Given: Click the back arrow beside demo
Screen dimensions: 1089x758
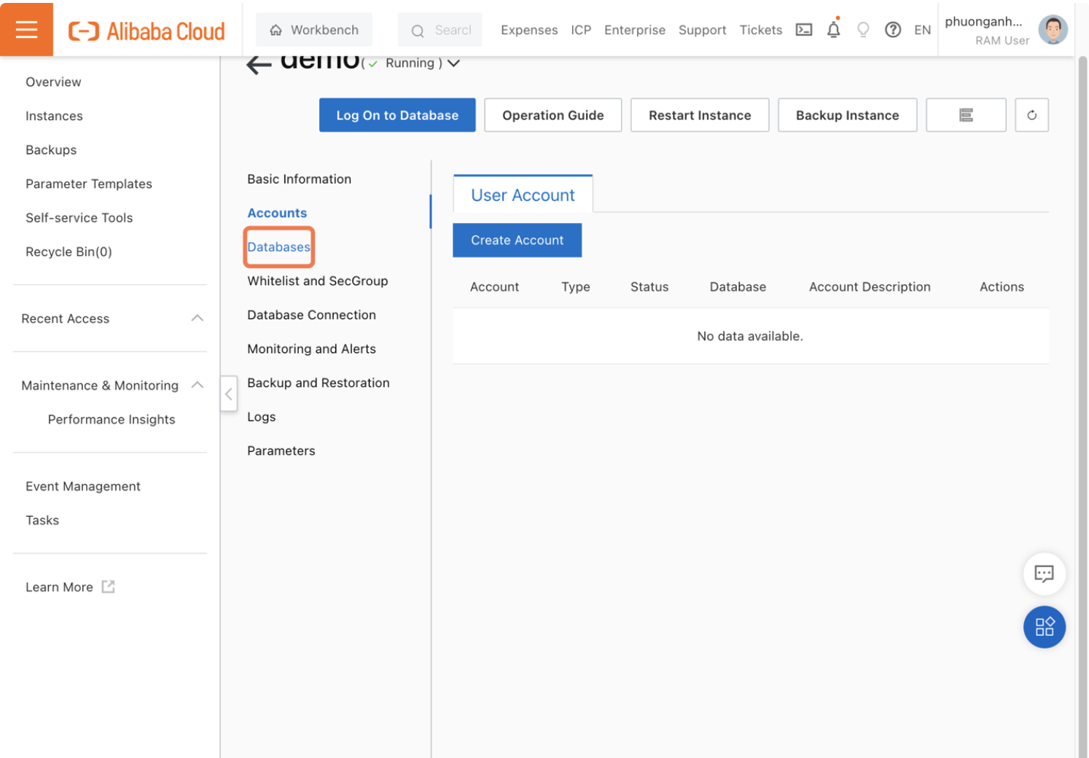Looking at the screenshot, I should [257, 63].
